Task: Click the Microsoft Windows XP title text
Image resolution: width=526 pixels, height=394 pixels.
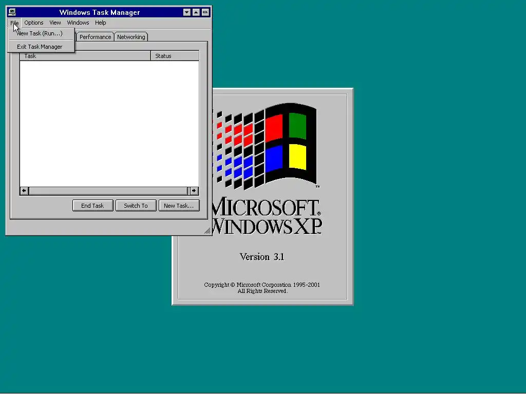Action: click(267, 216)
